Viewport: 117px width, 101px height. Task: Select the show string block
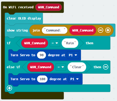point(17,30)
